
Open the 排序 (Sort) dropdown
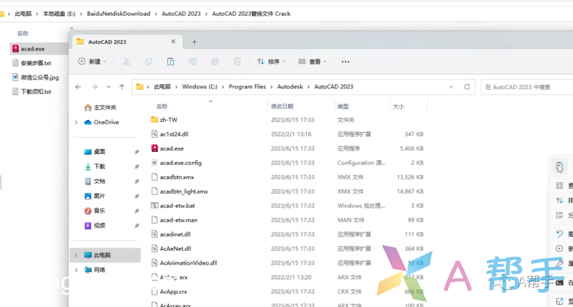tap(271, 61)
